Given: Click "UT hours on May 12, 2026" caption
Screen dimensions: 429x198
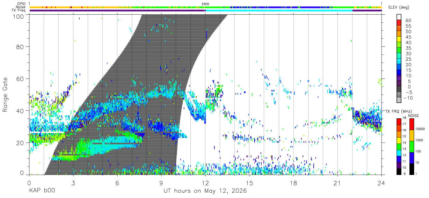Looking at the screenshot, I should point(205,191).
